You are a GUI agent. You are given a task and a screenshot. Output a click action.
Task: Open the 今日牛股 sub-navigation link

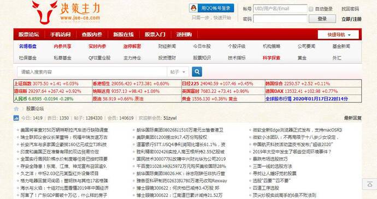[x=202, y=46]
